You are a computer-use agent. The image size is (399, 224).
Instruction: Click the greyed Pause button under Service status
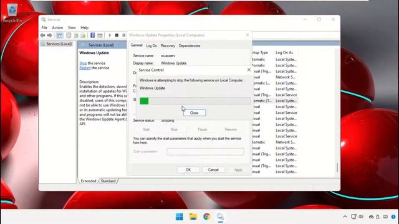tap(202, 129)
